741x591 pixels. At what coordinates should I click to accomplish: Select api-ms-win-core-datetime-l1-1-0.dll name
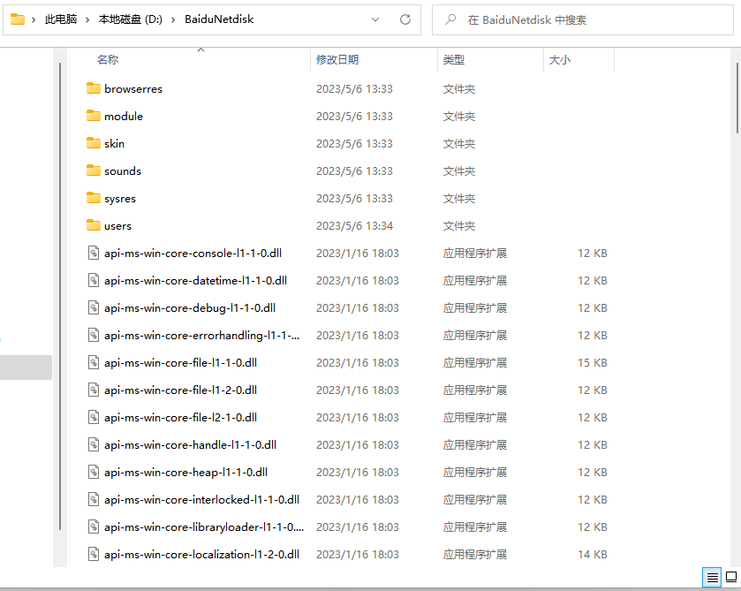pyautogui.click(x=196, y=281)
